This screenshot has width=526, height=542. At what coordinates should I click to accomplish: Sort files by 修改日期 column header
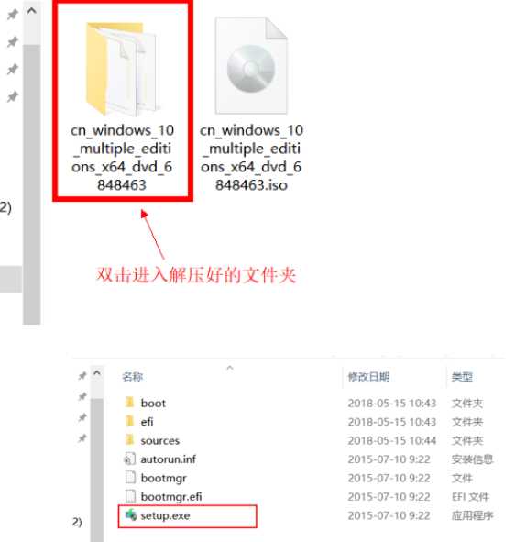[x=368, y=376]
